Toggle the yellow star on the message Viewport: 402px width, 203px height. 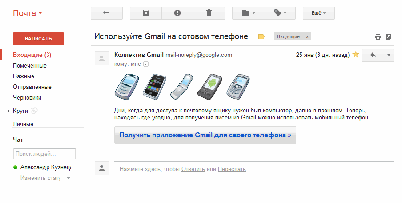[356, 55]
